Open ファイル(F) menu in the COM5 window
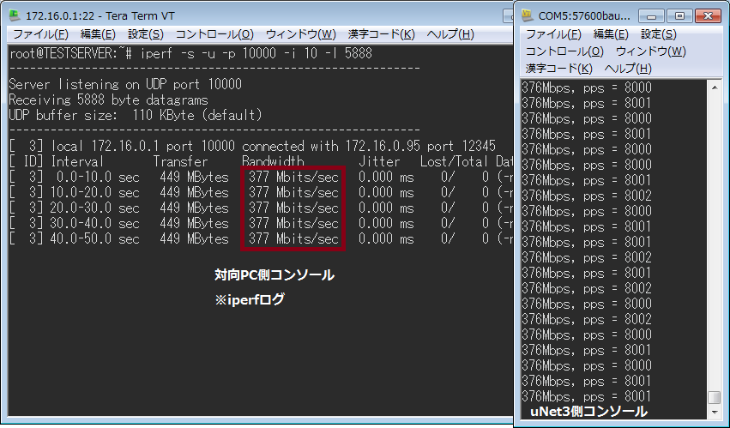 (x=553, y=34)
